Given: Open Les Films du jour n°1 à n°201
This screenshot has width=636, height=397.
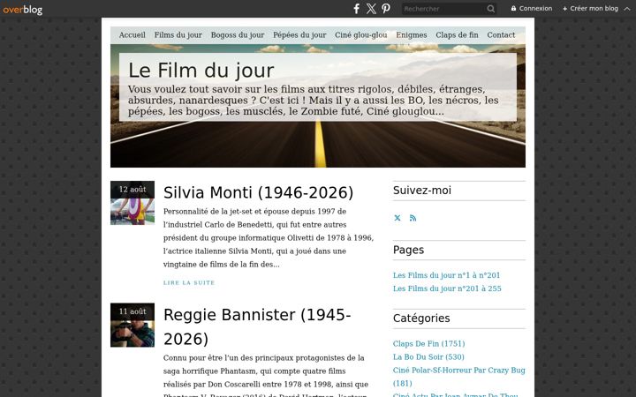Looking at the screenshot, I should [x=447, y=275].
